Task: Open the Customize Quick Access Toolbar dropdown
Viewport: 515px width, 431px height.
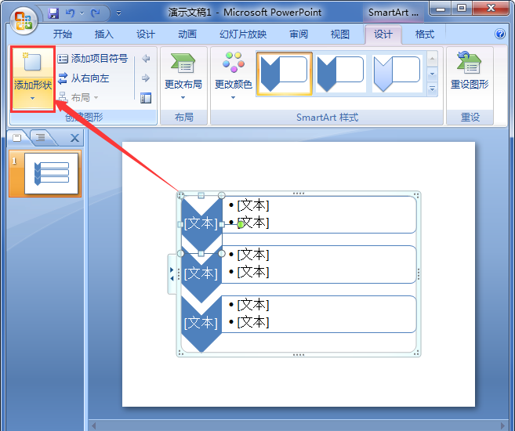Action: coord(118,13)
